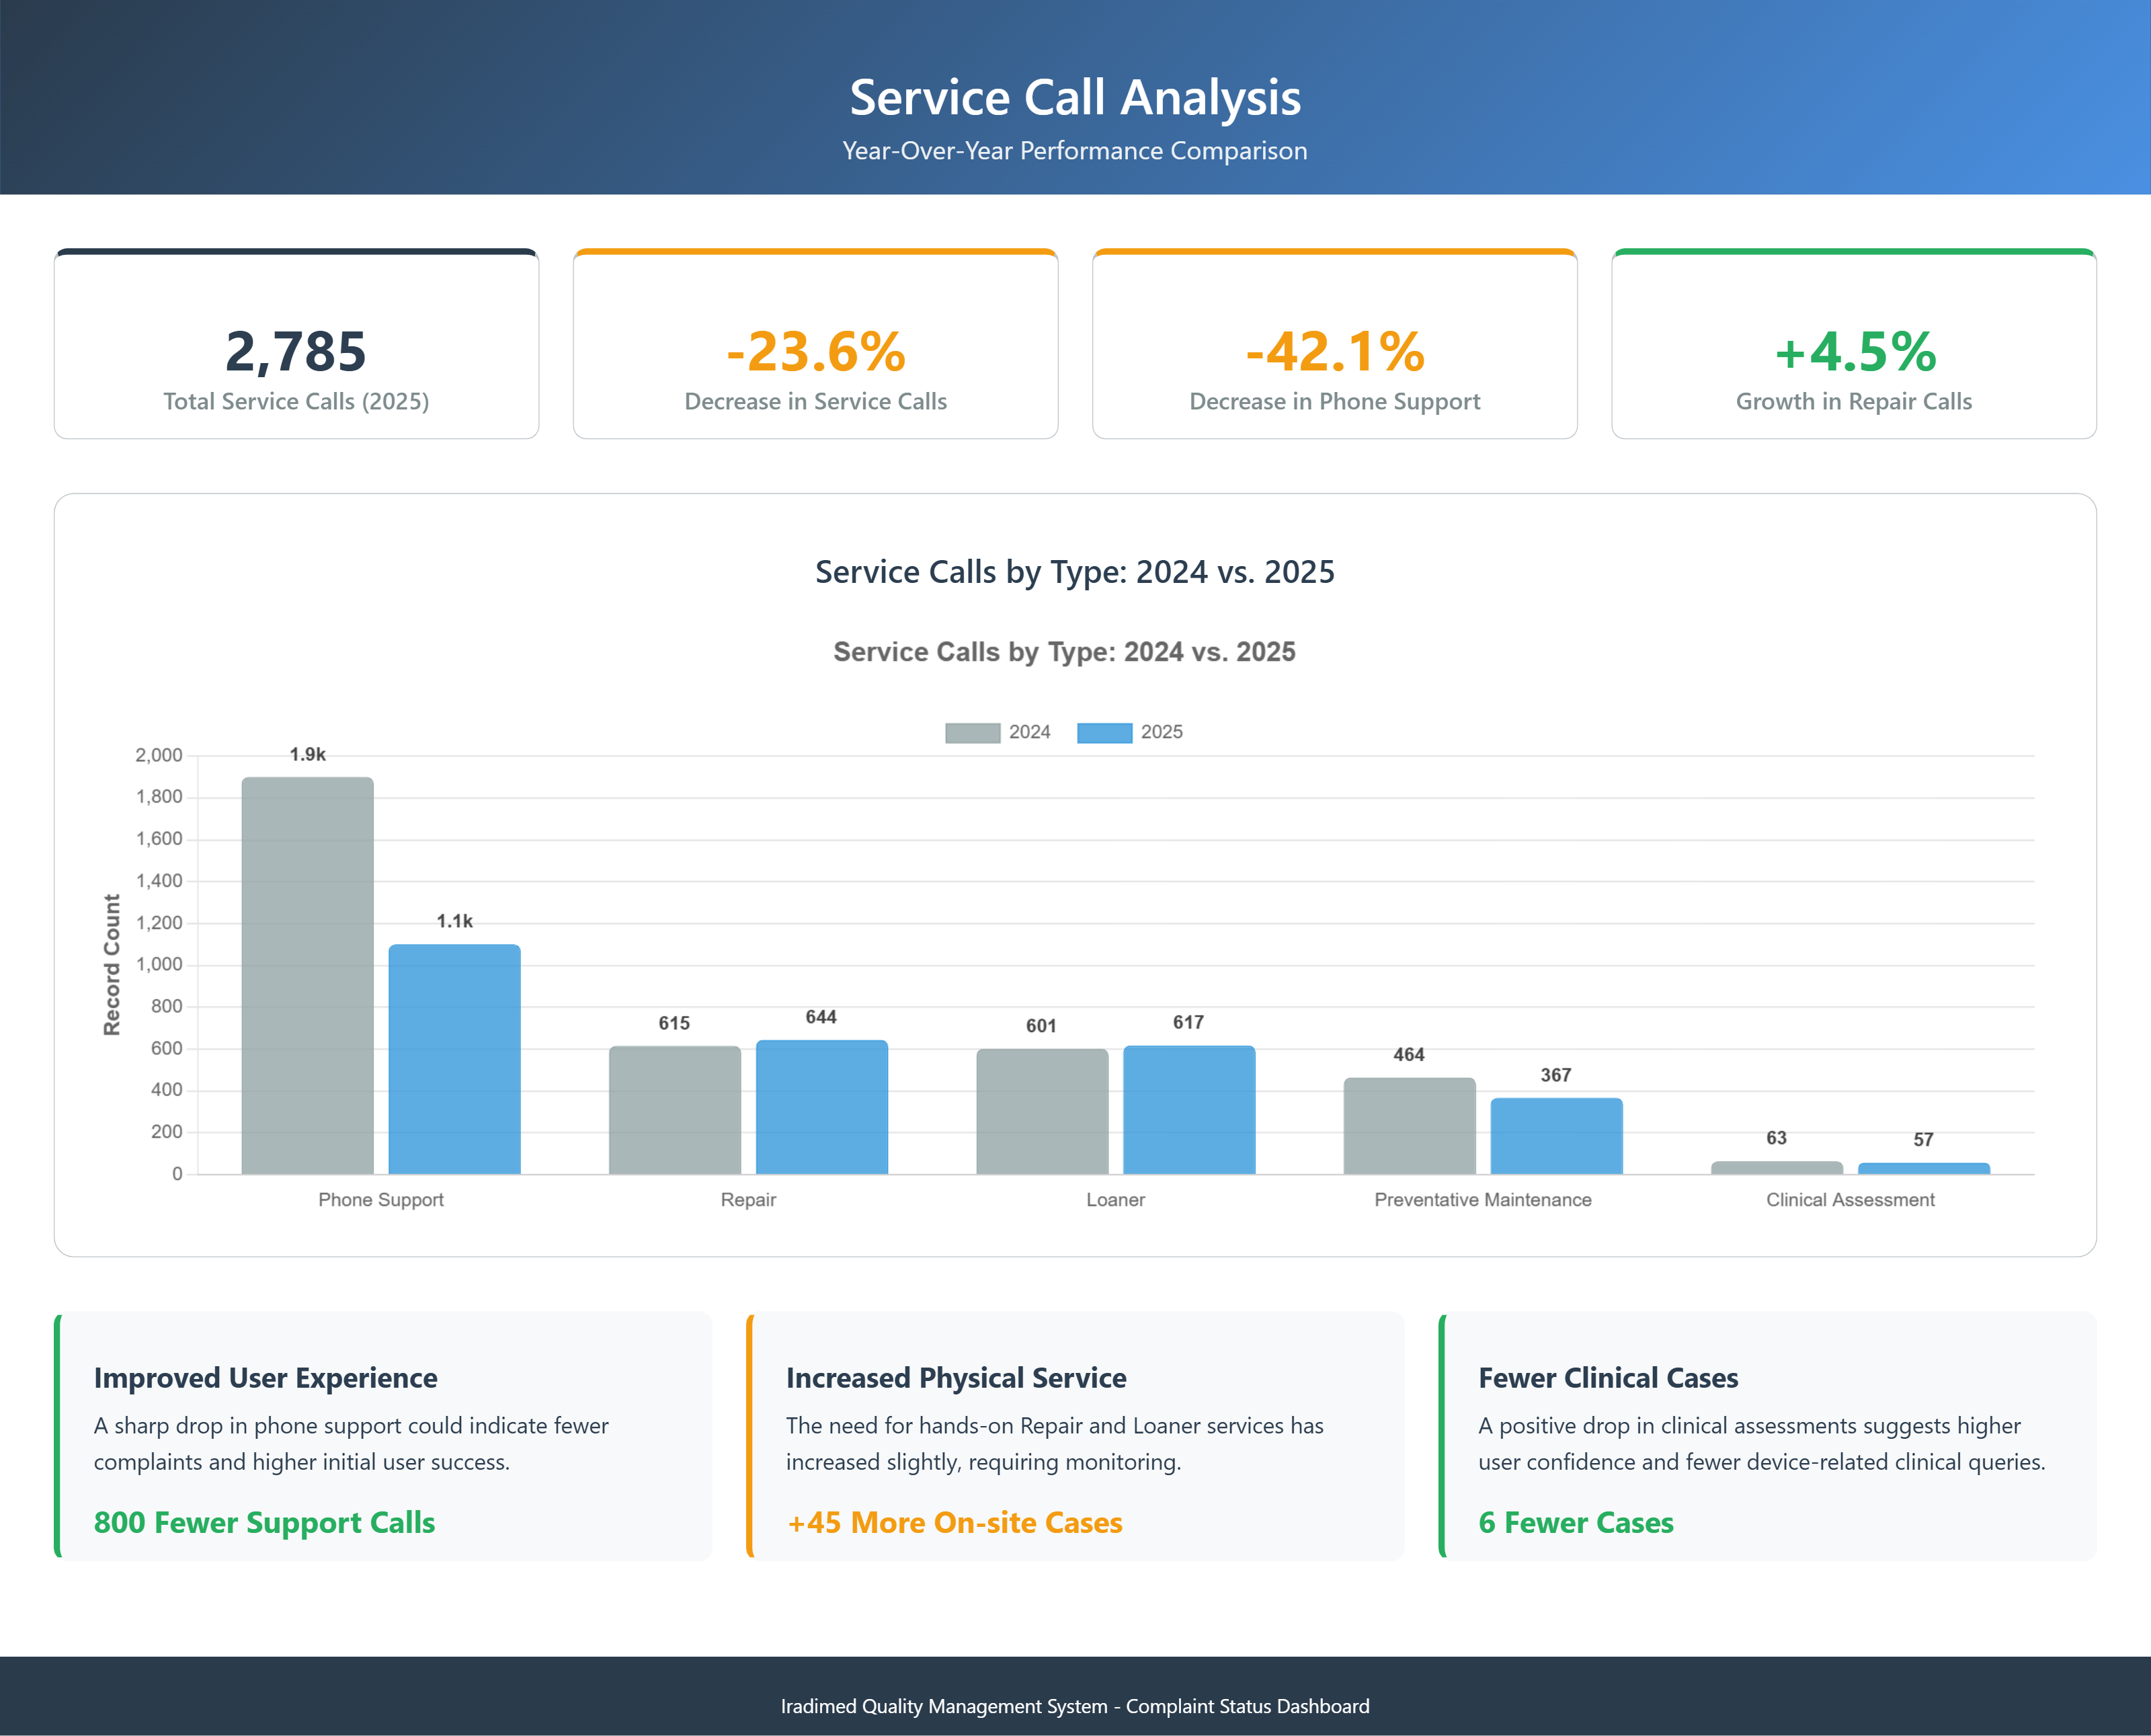This screenshot has height=1736, width=2151.
Task: Click the 2025 Repair bar labeled 644
Action: (821, 1107)
